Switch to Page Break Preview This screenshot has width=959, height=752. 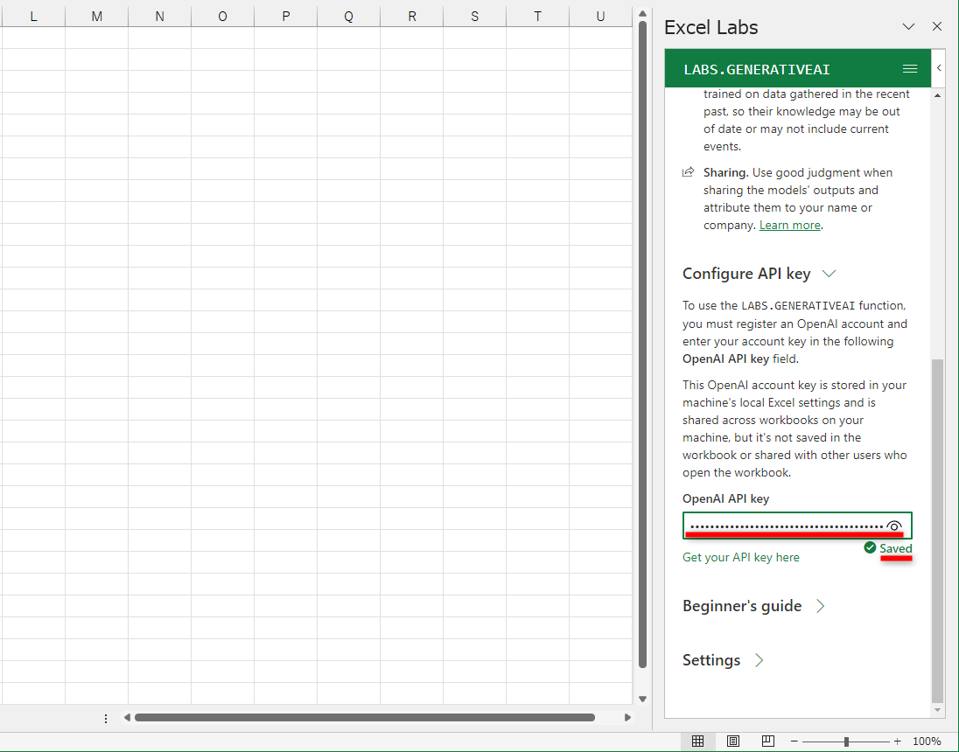click(768, 741)
